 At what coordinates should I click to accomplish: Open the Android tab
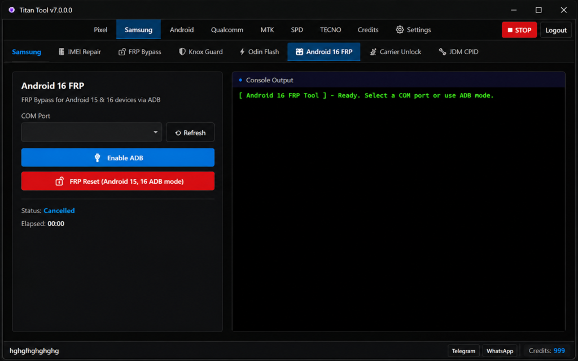pyautogui.click(x=182, y=30)
